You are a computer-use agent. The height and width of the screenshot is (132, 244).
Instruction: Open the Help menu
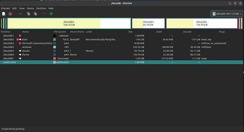(x=51, y=8)
